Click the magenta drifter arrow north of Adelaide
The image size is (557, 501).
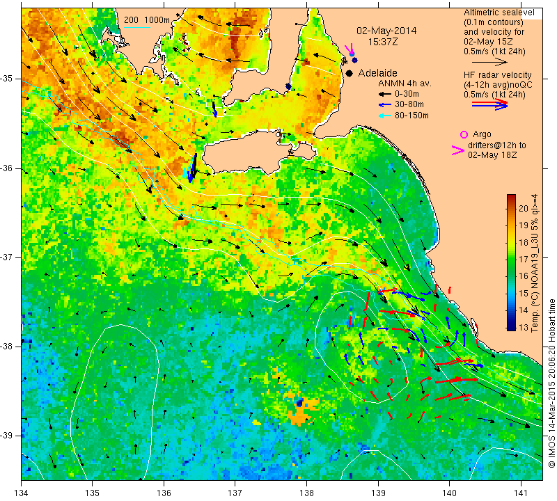pos(350,48)
